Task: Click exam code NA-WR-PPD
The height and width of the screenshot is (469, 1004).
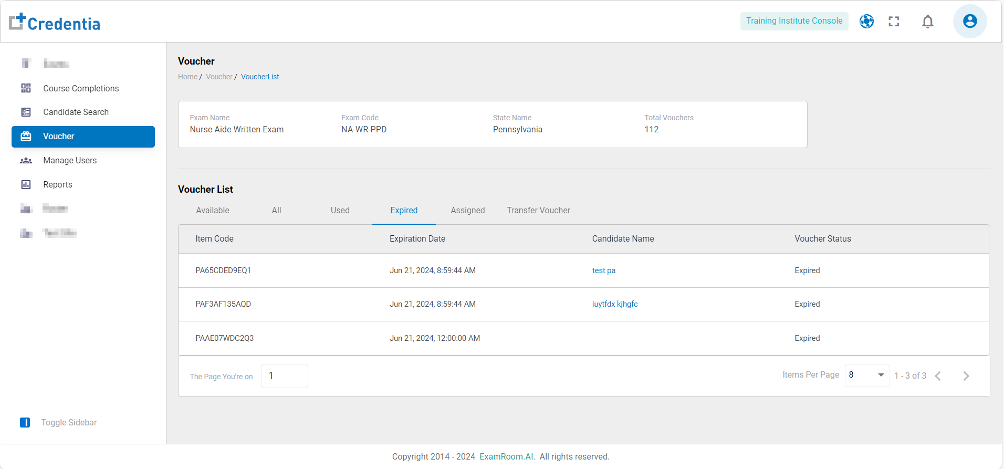Action: click(x=364, y=130)
